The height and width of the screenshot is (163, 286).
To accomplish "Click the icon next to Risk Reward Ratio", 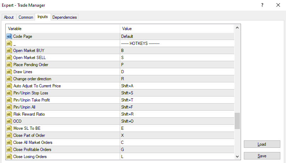I will 9,114.
